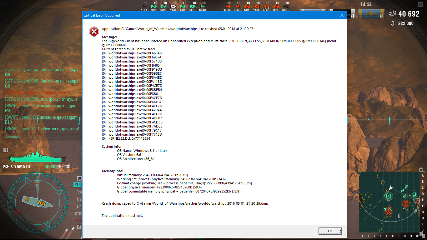Click the W throttle key icon
The height and width of the screenshot is (240, 427).
coord(79,178)
